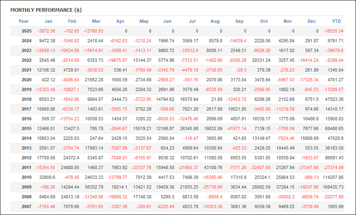
Task: Click the YTD column header
Action: pos(336,21)
